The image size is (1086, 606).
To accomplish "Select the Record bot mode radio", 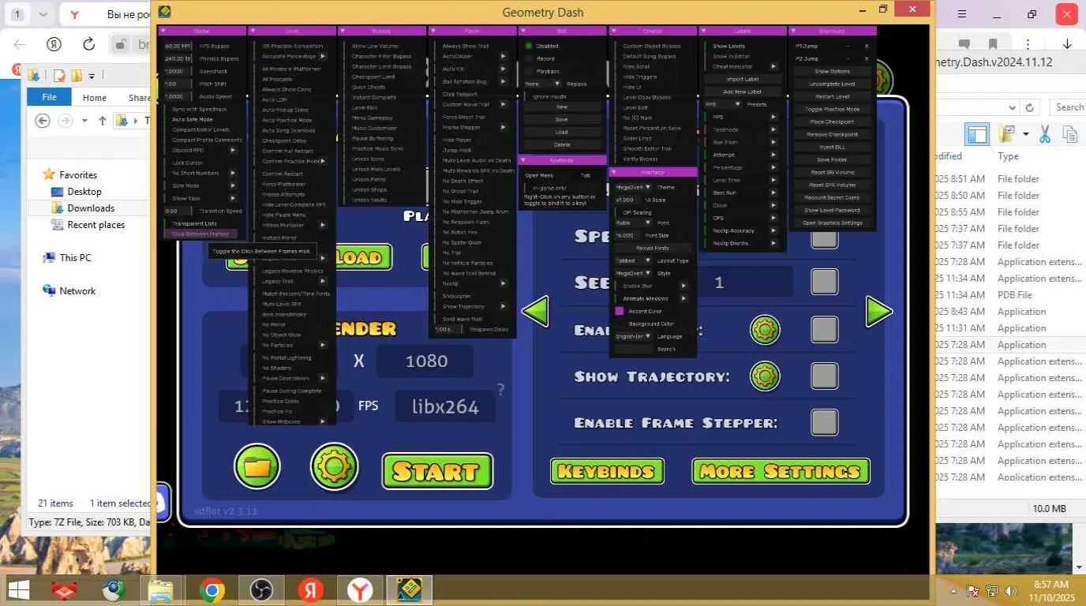I will 529,58.
